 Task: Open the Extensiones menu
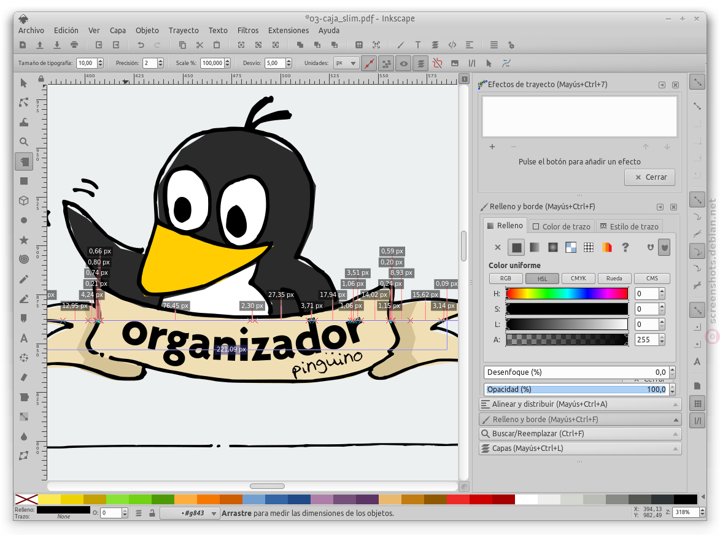(x=288, y=30)
